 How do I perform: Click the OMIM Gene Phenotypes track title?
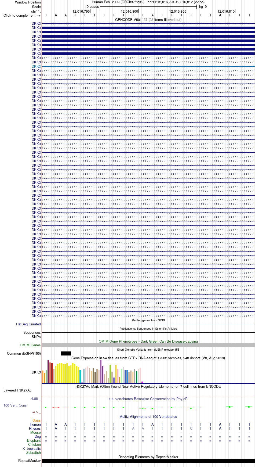point(148,341)
